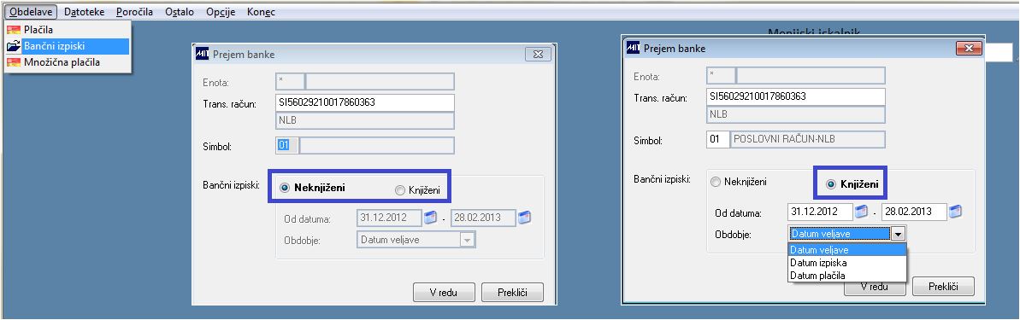
Task: Click end-date calendar icon in left dialog
Action: tap(524, 218)
